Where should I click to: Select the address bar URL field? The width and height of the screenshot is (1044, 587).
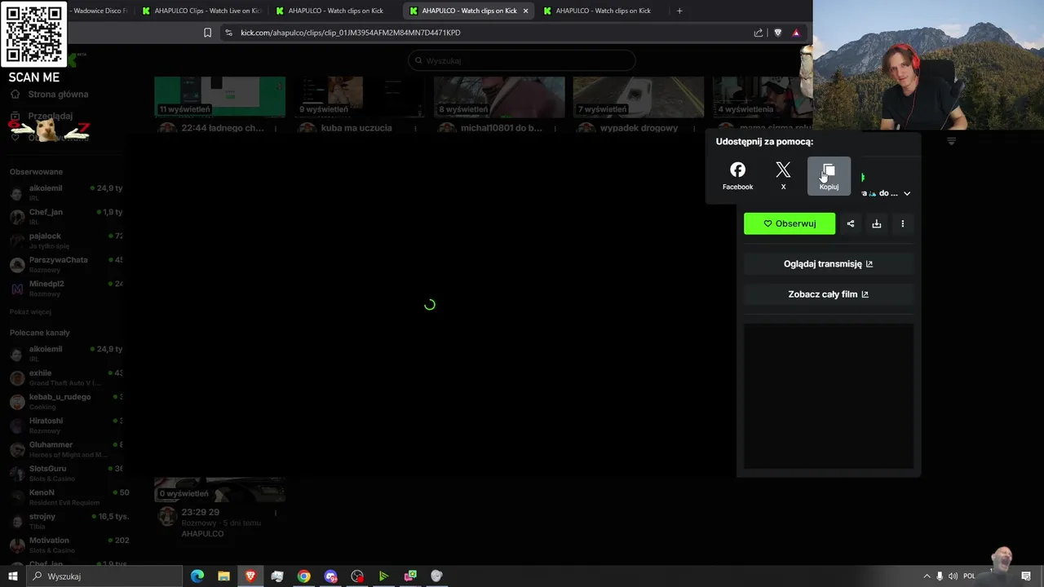point(489,33)
